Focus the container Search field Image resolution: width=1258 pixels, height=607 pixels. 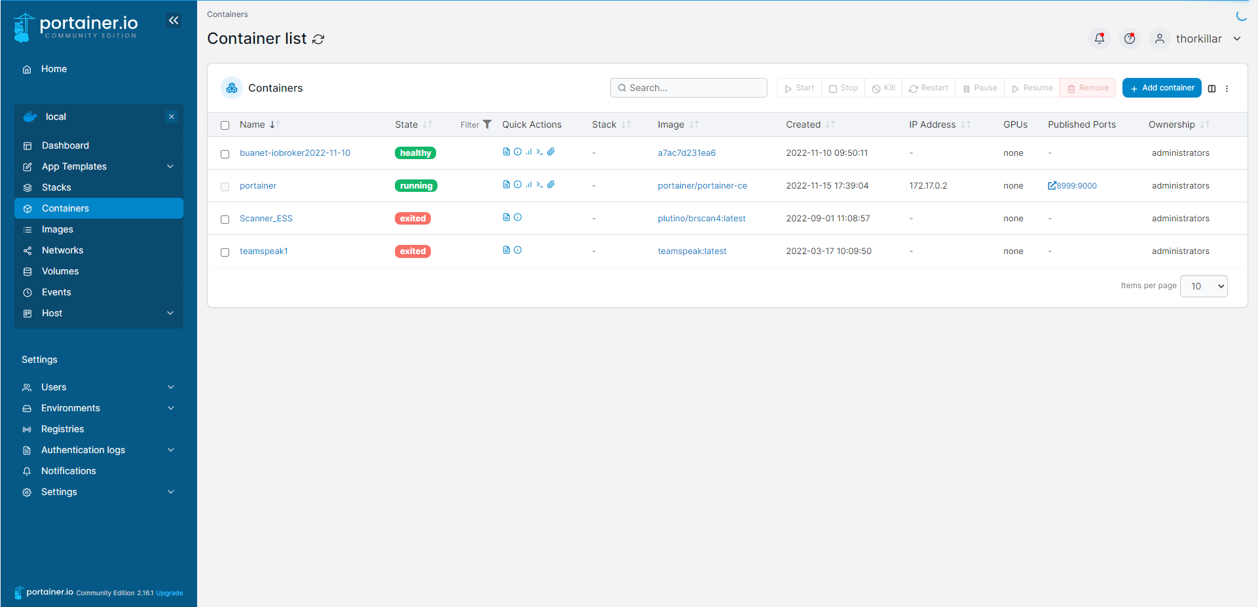point(688,88)
